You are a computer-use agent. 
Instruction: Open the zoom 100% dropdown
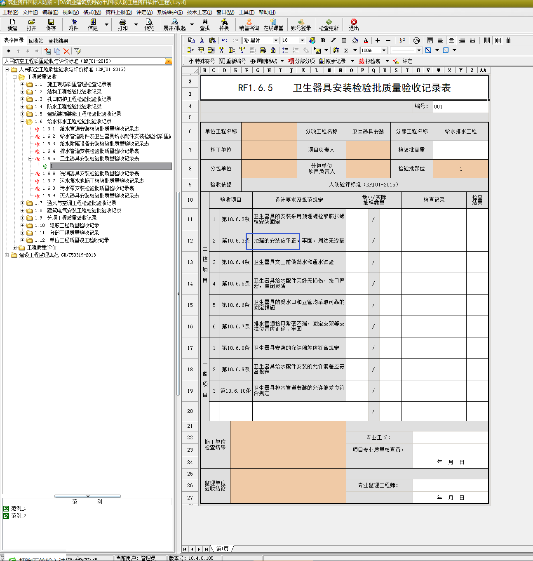tap(384, 50)
